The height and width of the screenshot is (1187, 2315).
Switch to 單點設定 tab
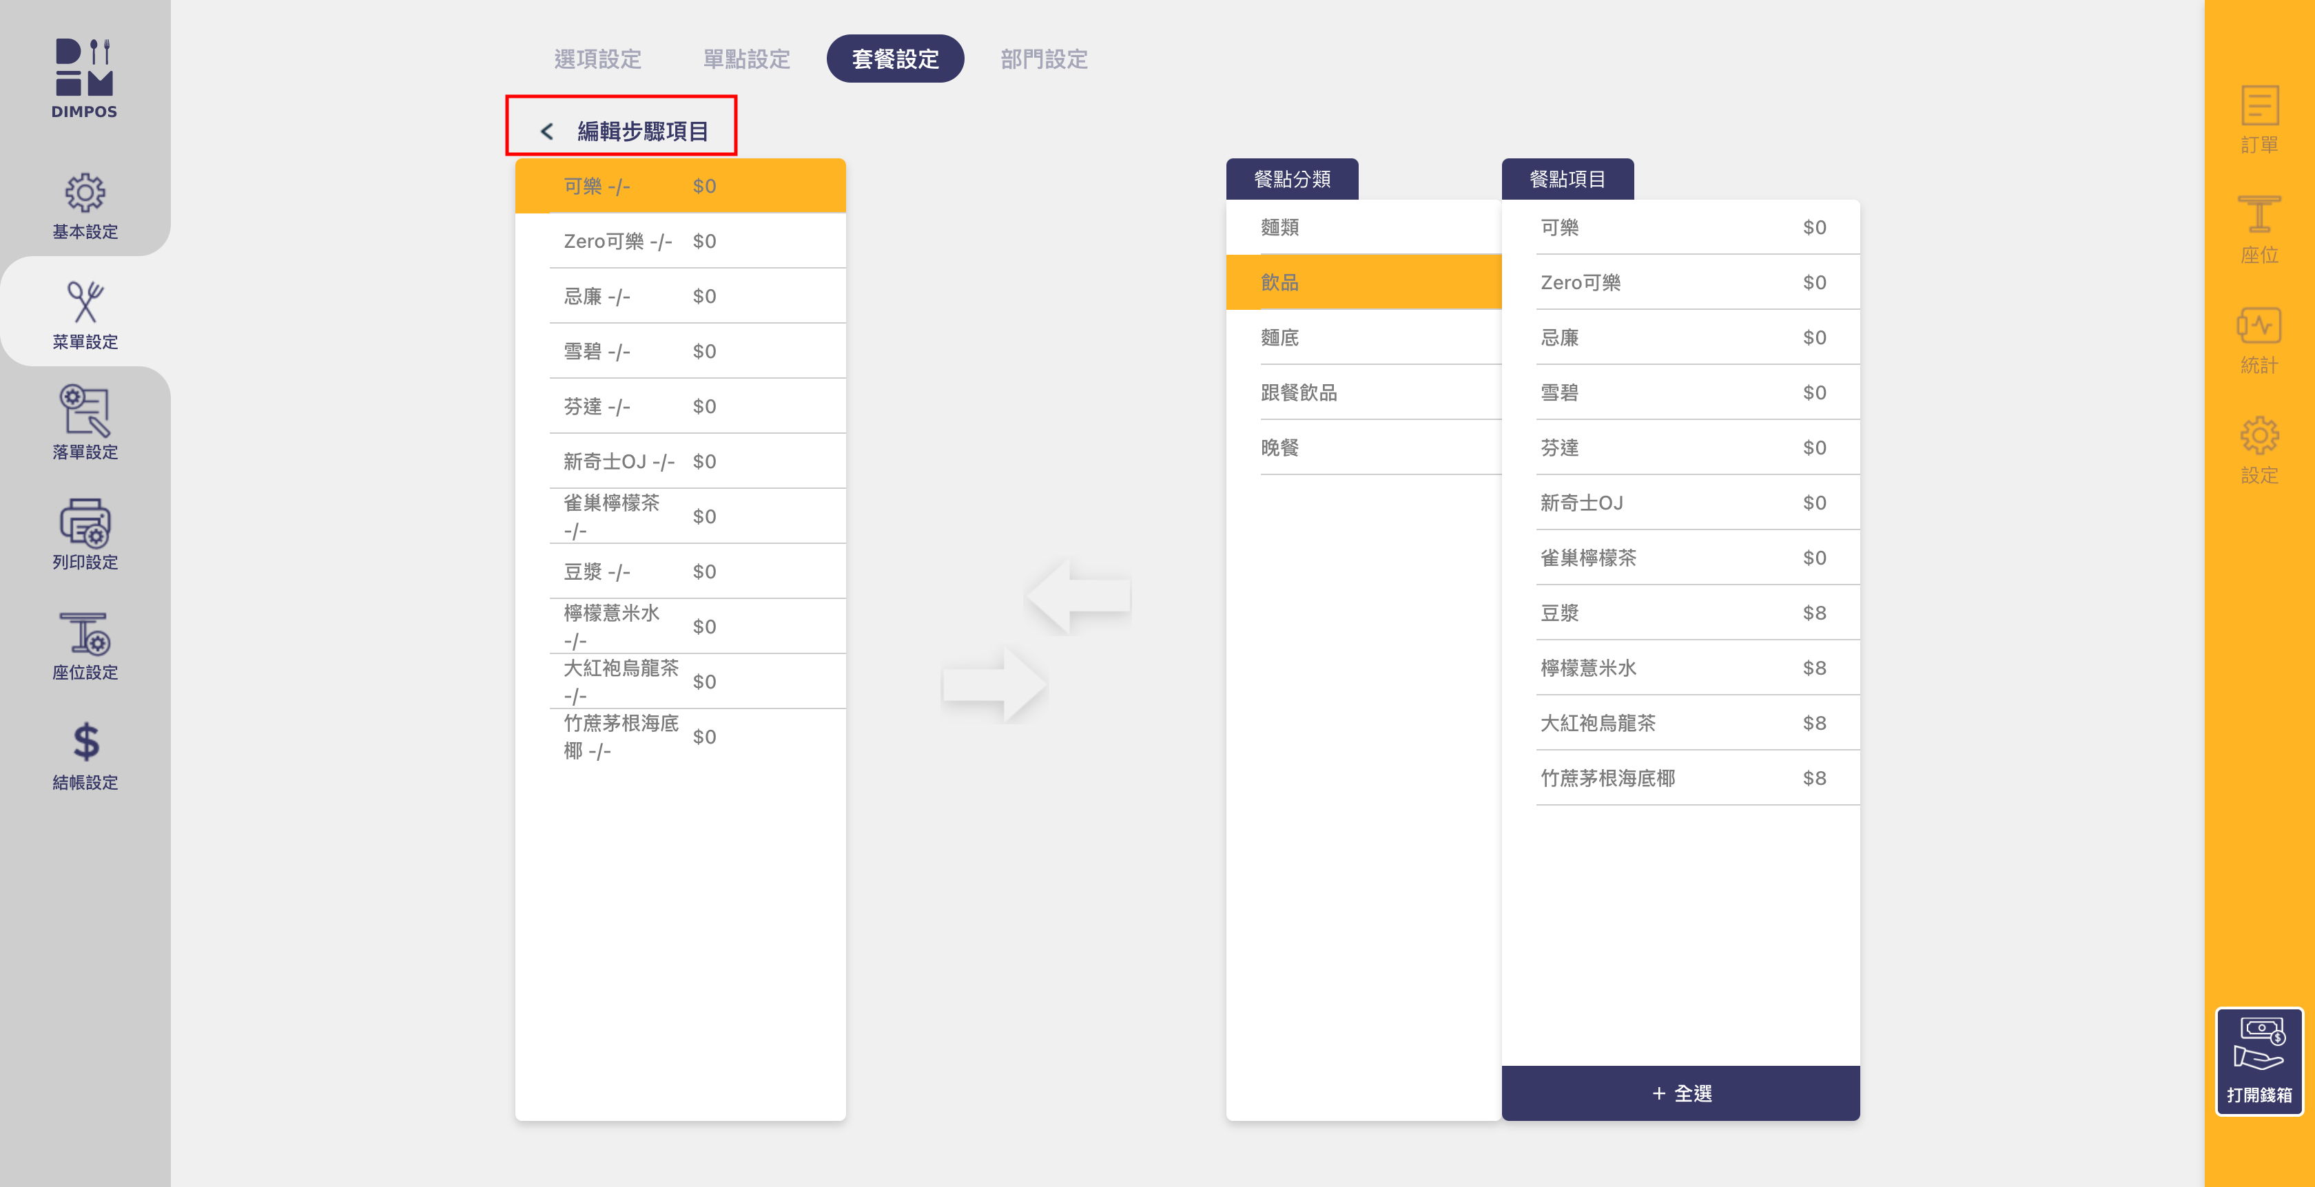746,59
